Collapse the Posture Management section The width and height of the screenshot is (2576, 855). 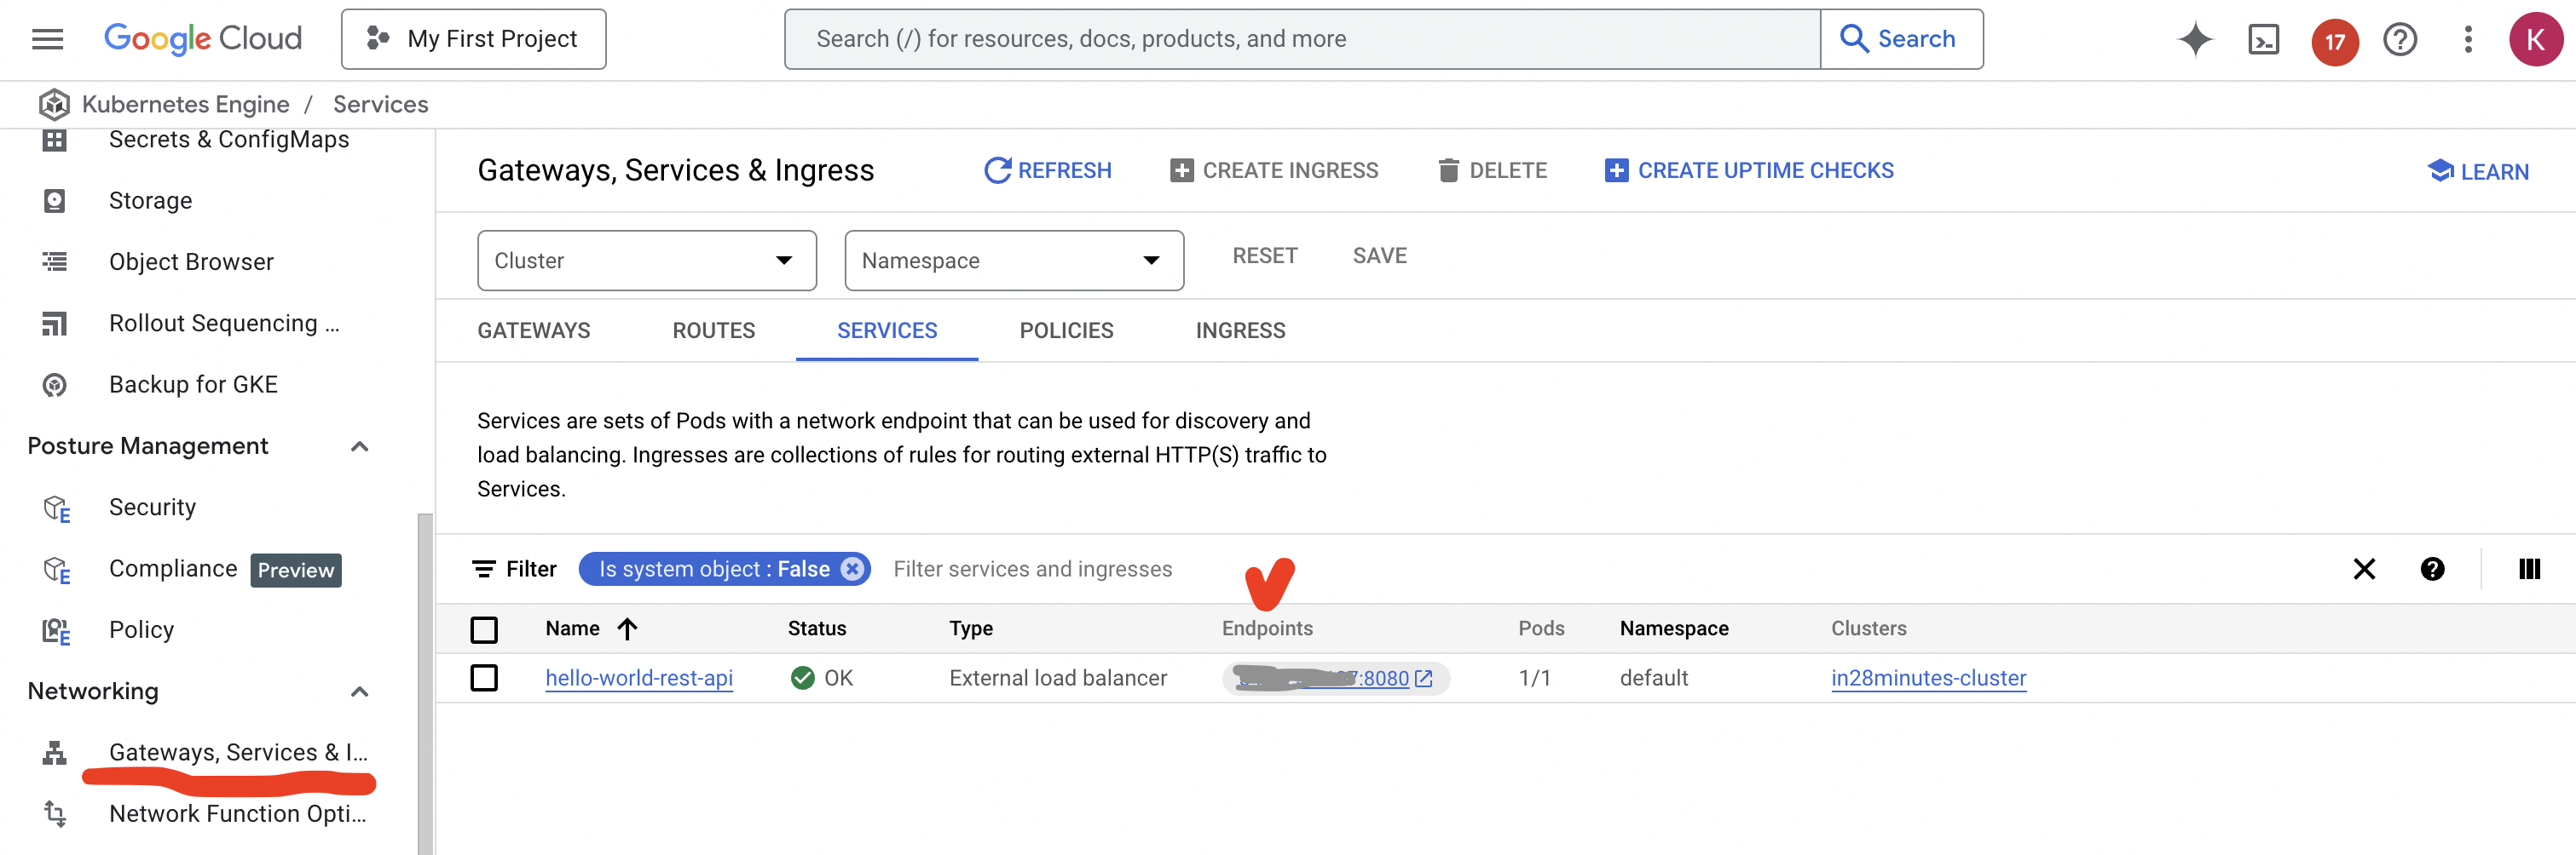(360, 446)
